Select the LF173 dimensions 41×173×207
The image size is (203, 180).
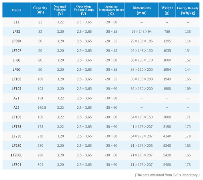tap(141, 126)
